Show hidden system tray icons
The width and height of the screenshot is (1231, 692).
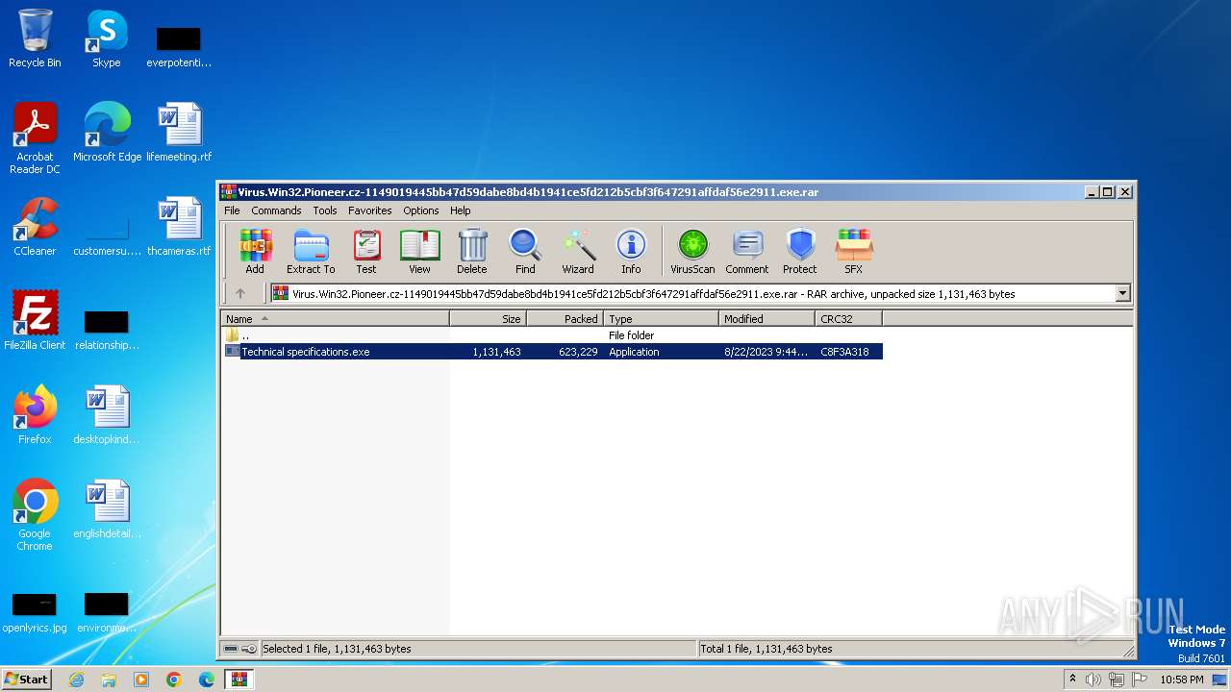pos(1072,680)
